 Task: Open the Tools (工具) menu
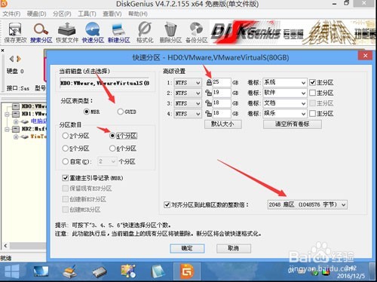[x=87, y=14]
